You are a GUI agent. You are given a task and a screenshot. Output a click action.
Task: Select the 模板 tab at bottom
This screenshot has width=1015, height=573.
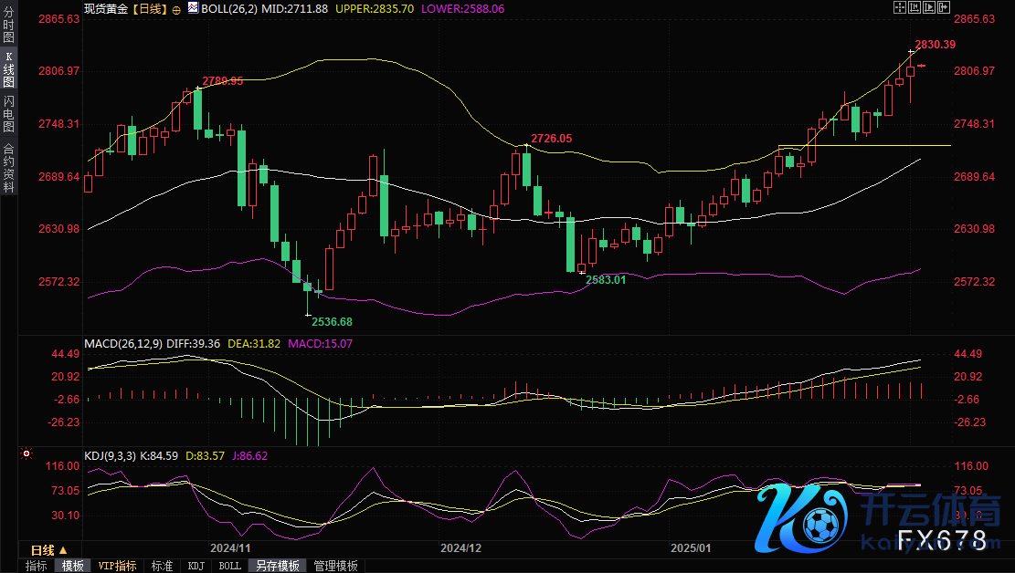pyautogui.click(x=72, y=566)
